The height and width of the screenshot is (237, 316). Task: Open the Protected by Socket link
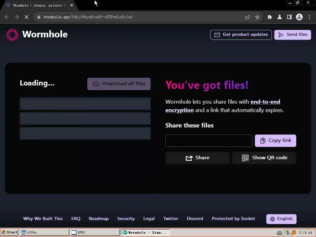(x=233, y=219)
